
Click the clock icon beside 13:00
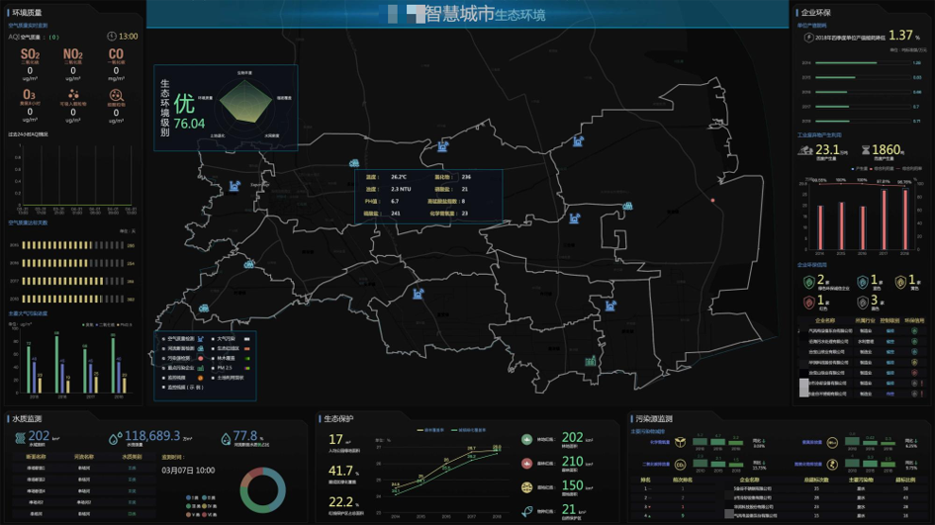(112, 37)
